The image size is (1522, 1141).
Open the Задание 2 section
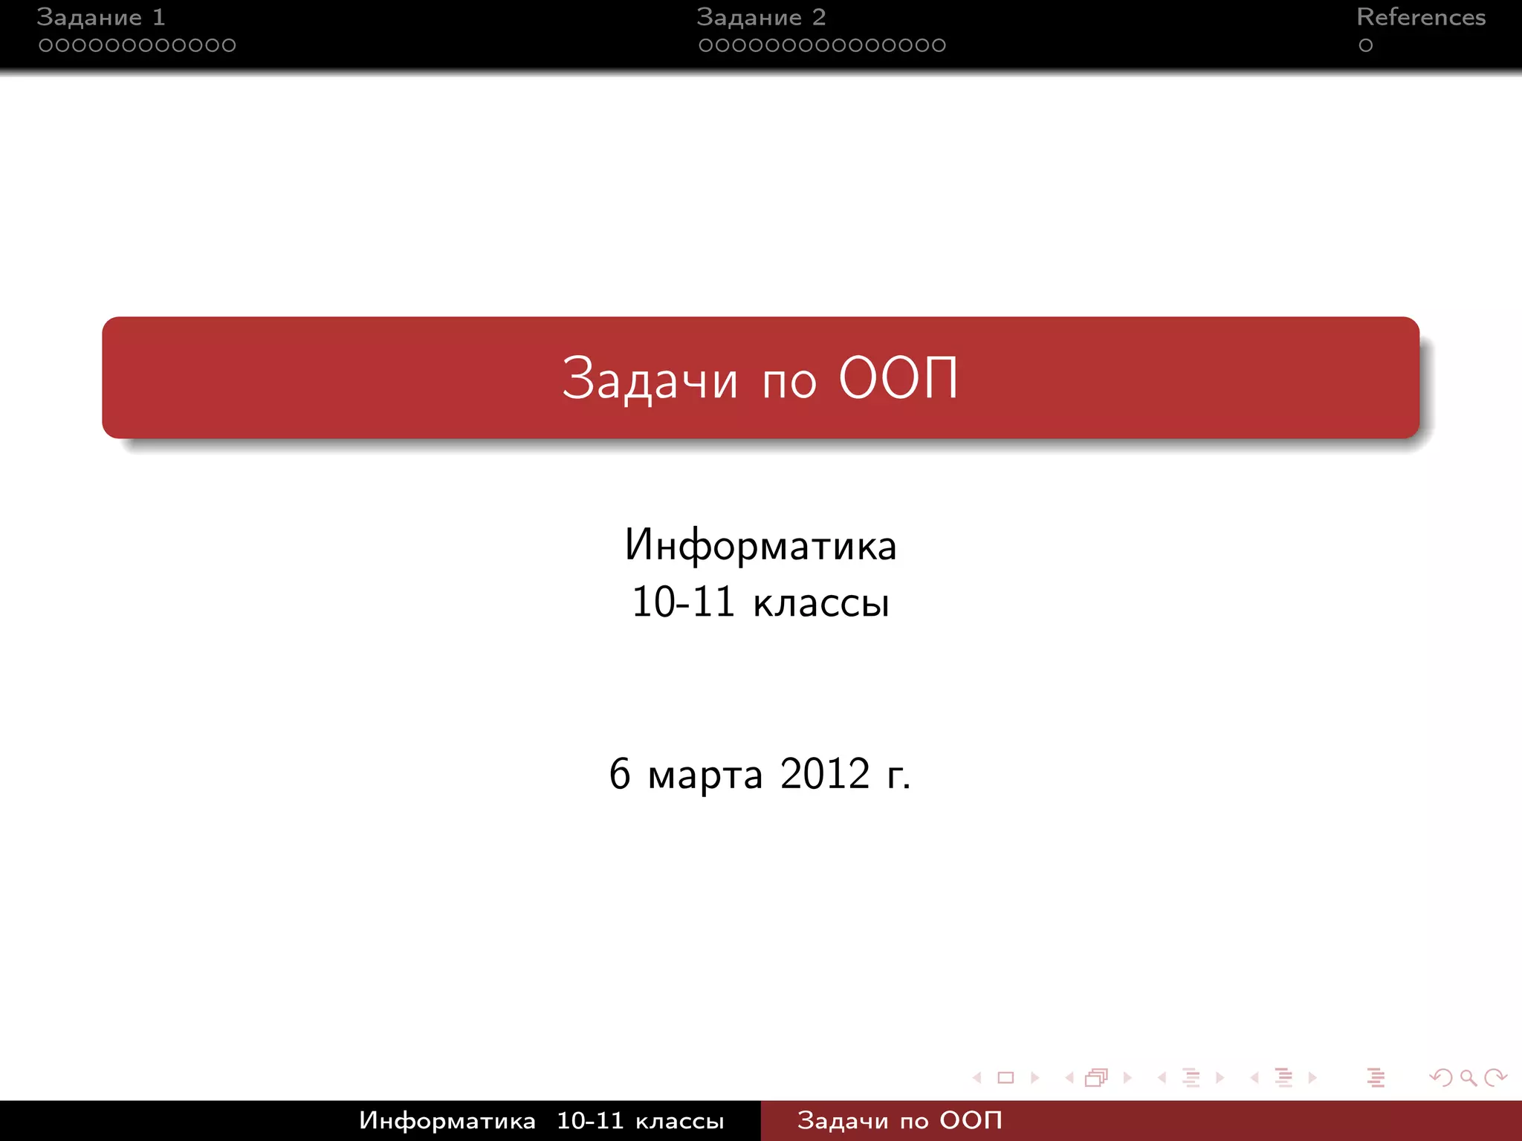(761, 17)
